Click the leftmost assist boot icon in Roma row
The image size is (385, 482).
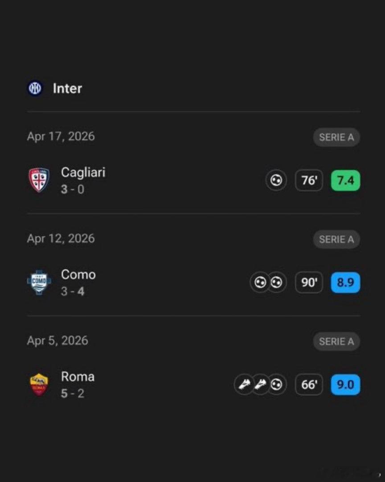tap(244, 385)
